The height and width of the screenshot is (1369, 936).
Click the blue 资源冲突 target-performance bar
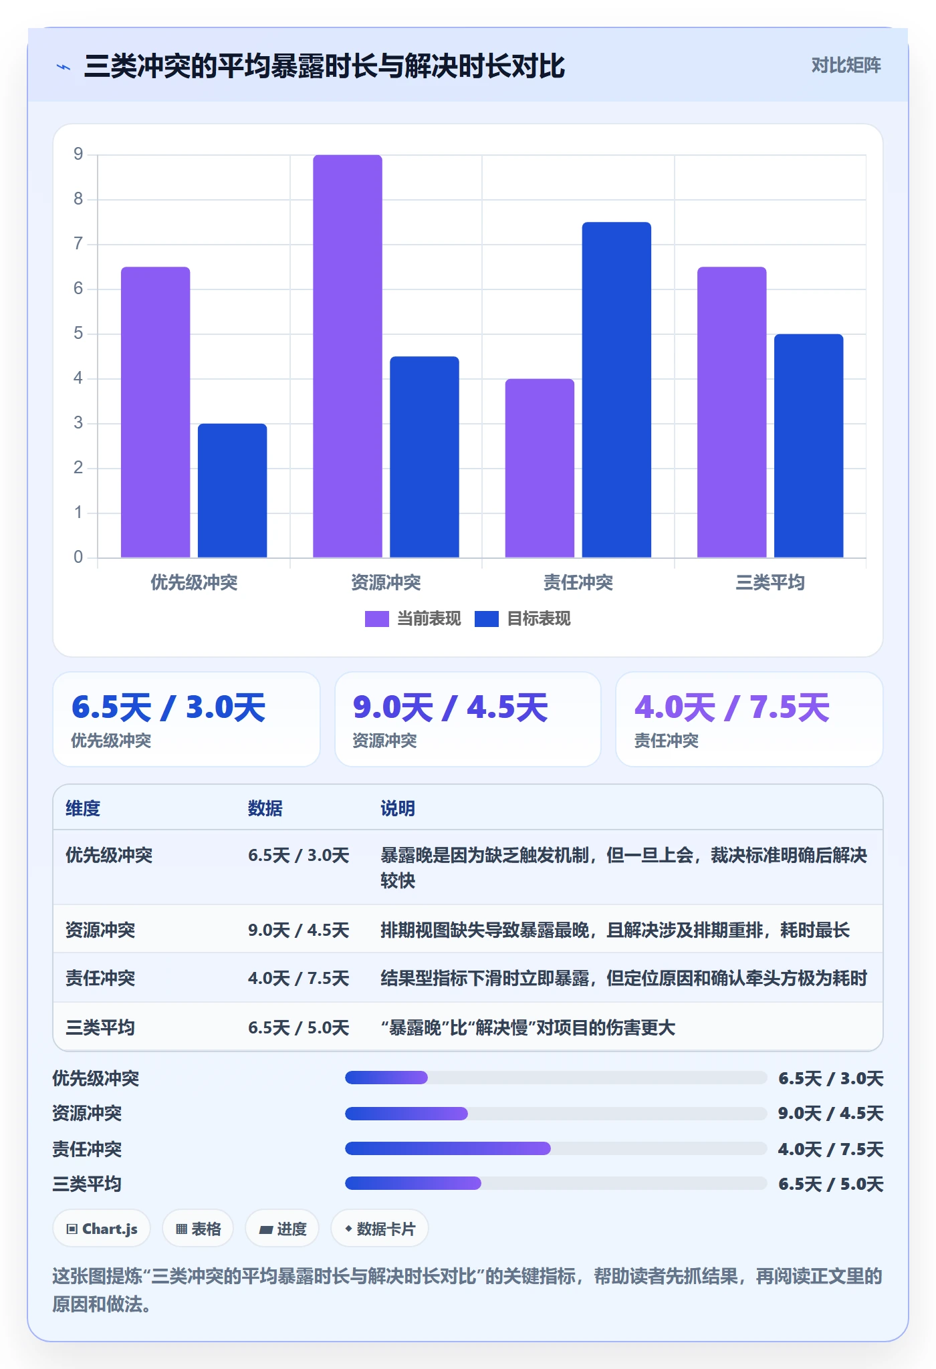click(425, 457)
